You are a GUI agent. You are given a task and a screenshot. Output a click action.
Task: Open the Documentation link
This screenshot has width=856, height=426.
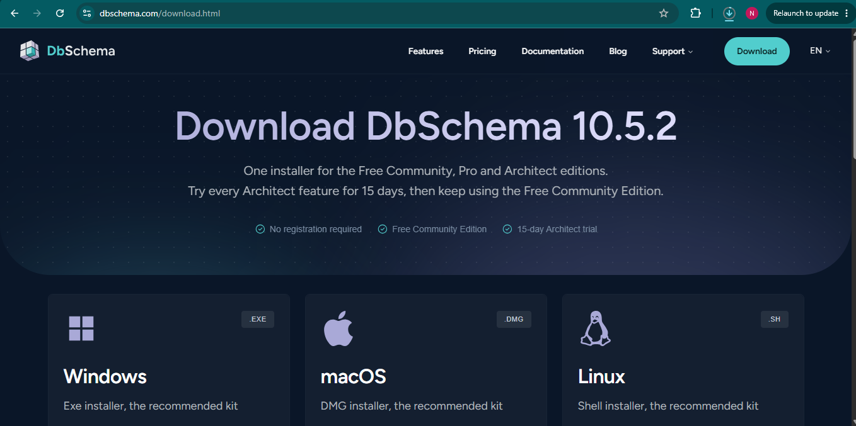553,52
